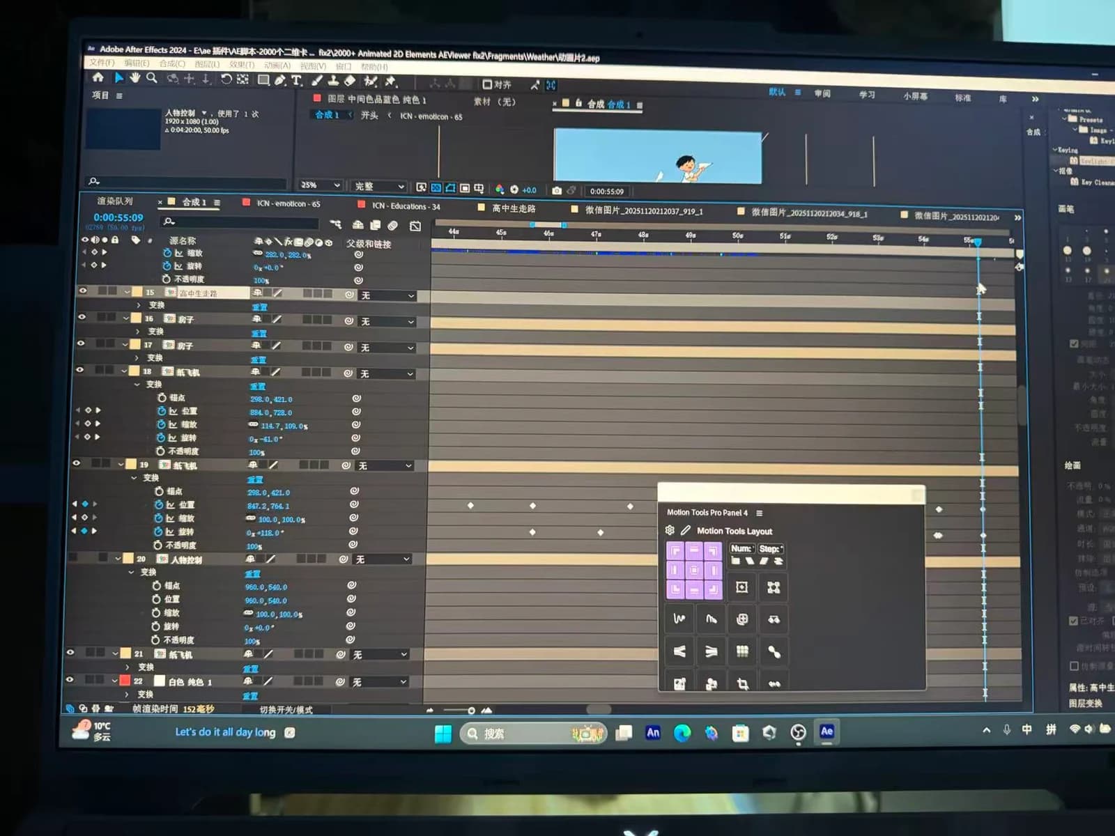Click the Motion Tools pencil edit icon
Image resolution: width=1115 pixels, height=836 pixels.
tap(686, 530)
